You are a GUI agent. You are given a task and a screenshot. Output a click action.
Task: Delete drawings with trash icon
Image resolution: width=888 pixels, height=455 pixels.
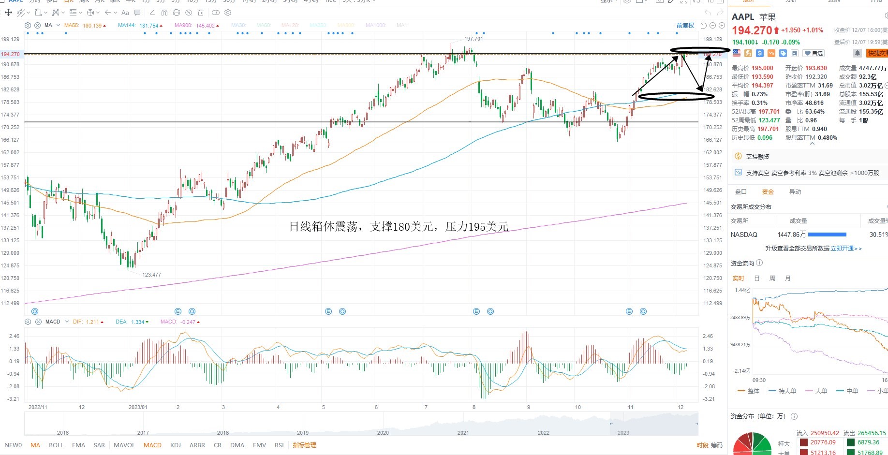201,13
